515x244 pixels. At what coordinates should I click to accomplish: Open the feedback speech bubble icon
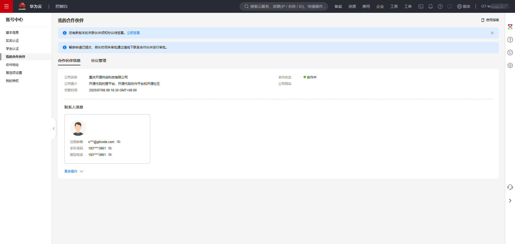point(450,6)
